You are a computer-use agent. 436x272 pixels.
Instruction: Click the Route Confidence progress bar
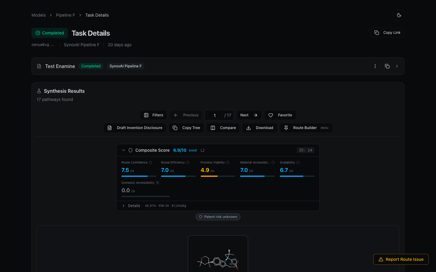(139, 176)
